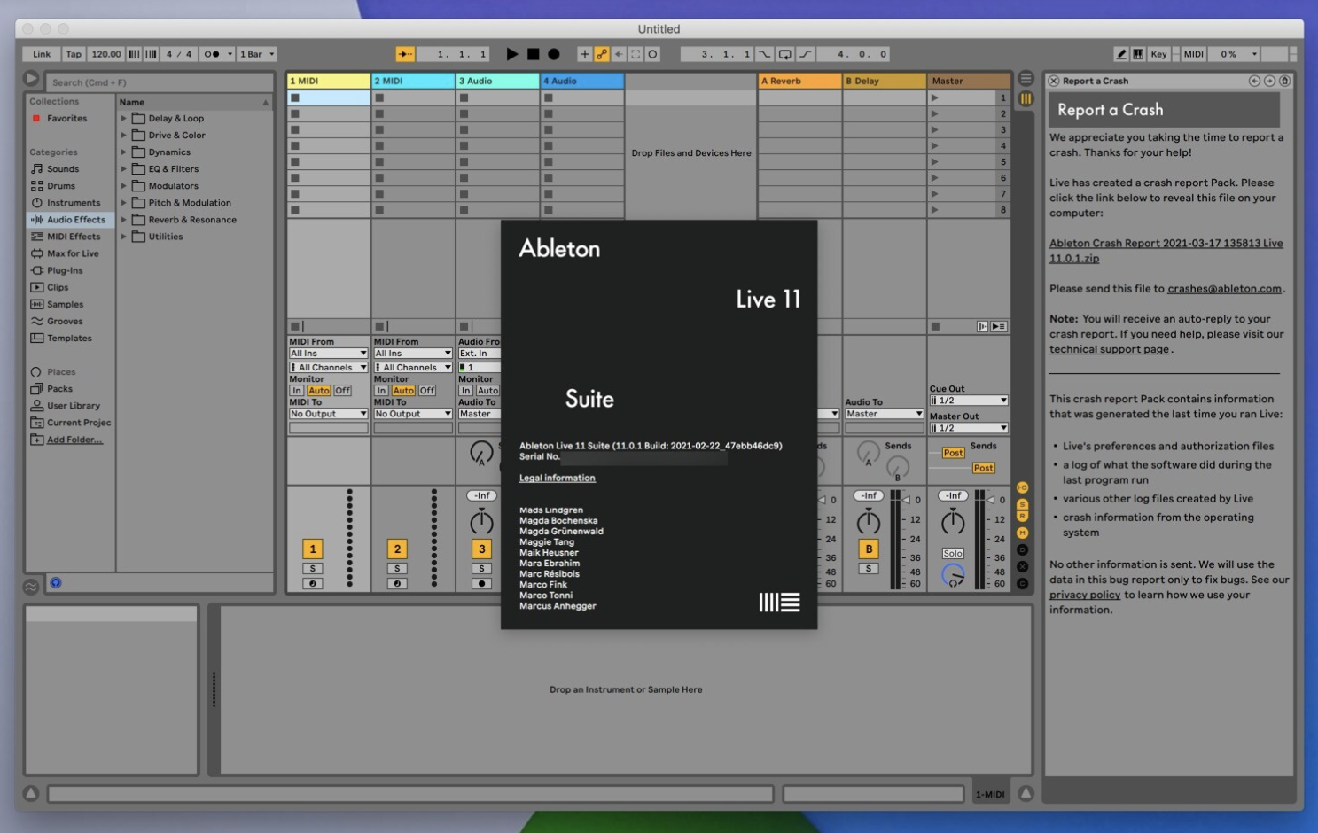Open the MIDI From dropdown on track 1
The width and height of the screenshot is (1318, 833).
pos(328,353)
